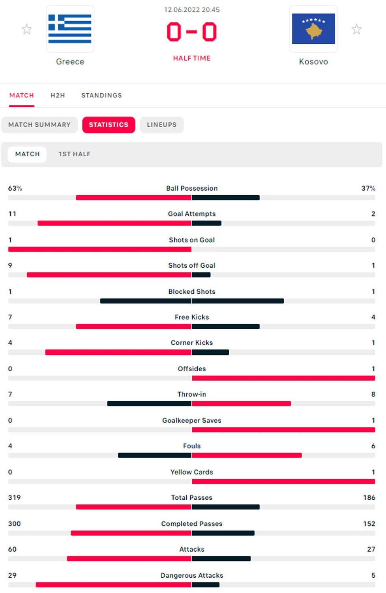Click the Kosovo flag logo
386x593 pixels.
313,29
